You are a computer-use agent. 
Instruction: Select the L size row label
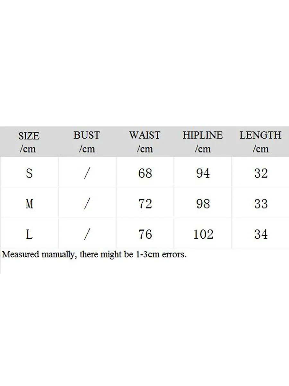tap(29, 234)
